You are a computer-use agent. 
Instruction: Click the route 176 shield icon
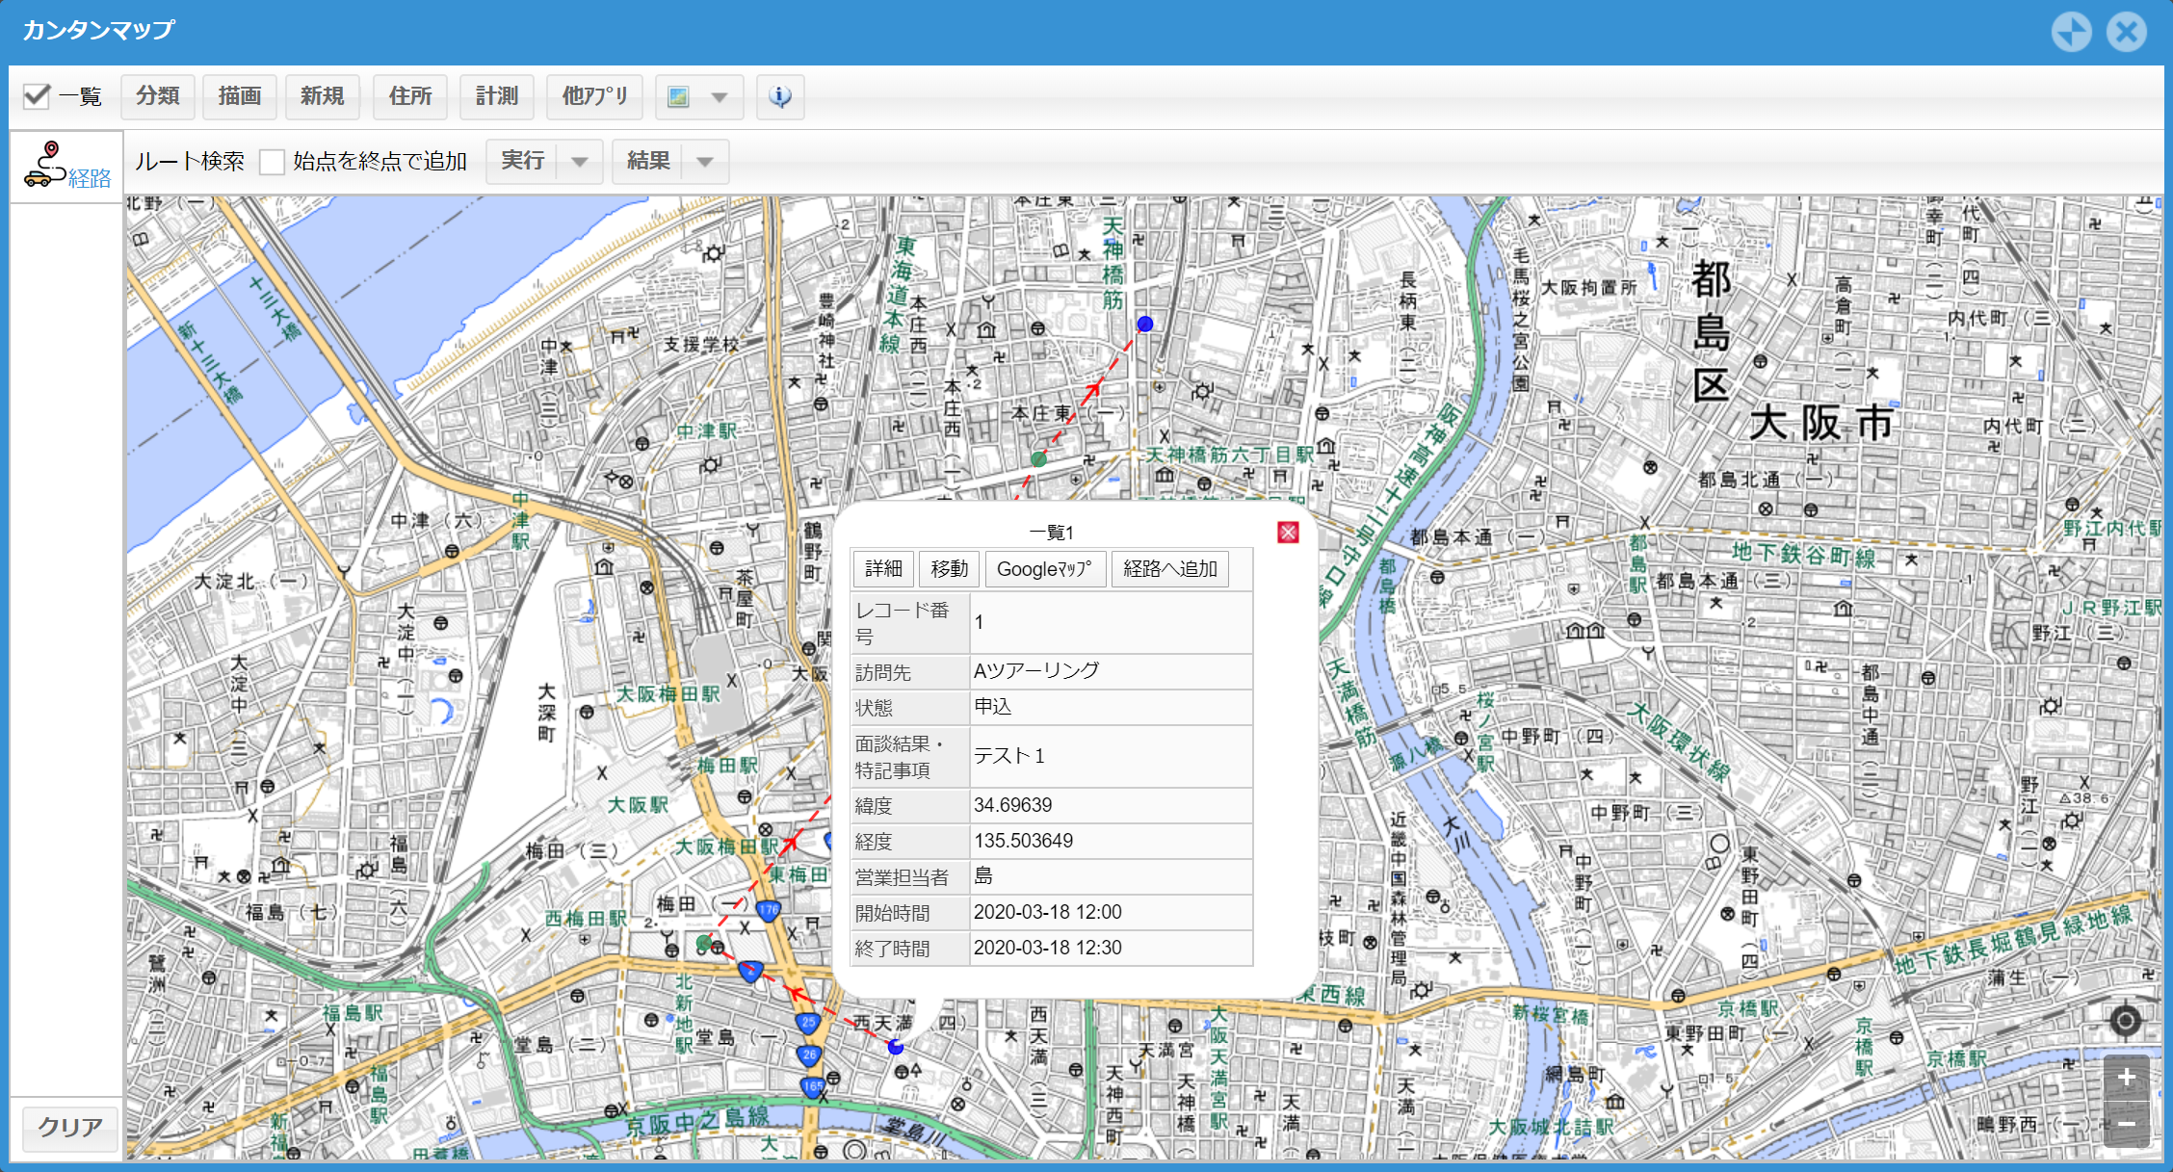(x=768, y=910)
